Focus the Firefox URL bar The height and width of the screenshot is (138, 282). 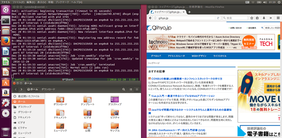187,18
